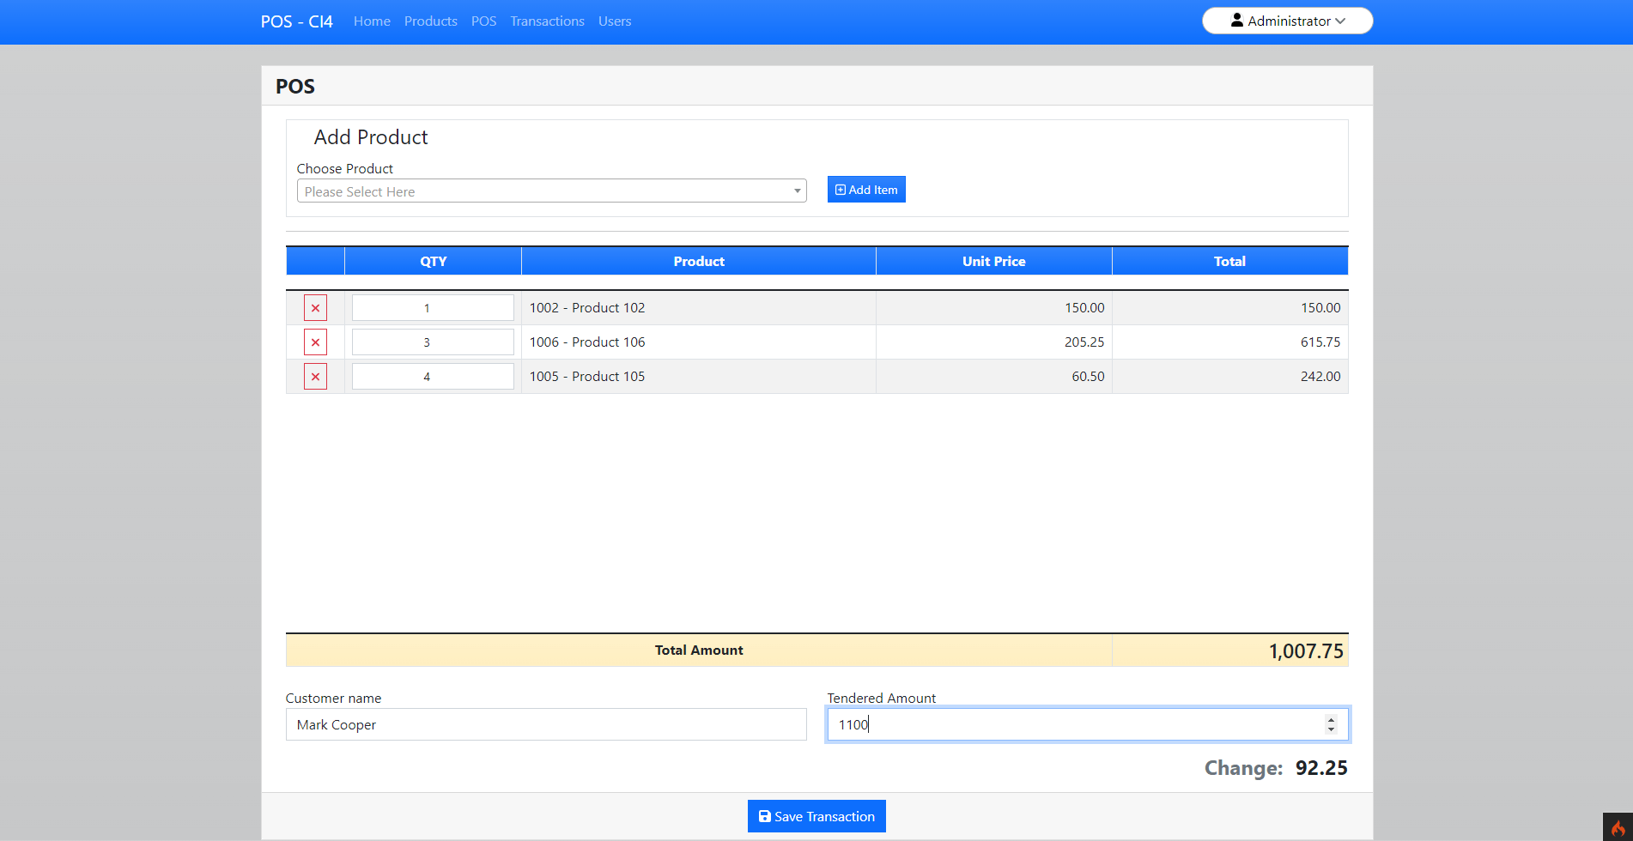Click the floppy disk save icon
This screenshot has height=841, width=1633.
pyautogui.click(x=763, y=816)
